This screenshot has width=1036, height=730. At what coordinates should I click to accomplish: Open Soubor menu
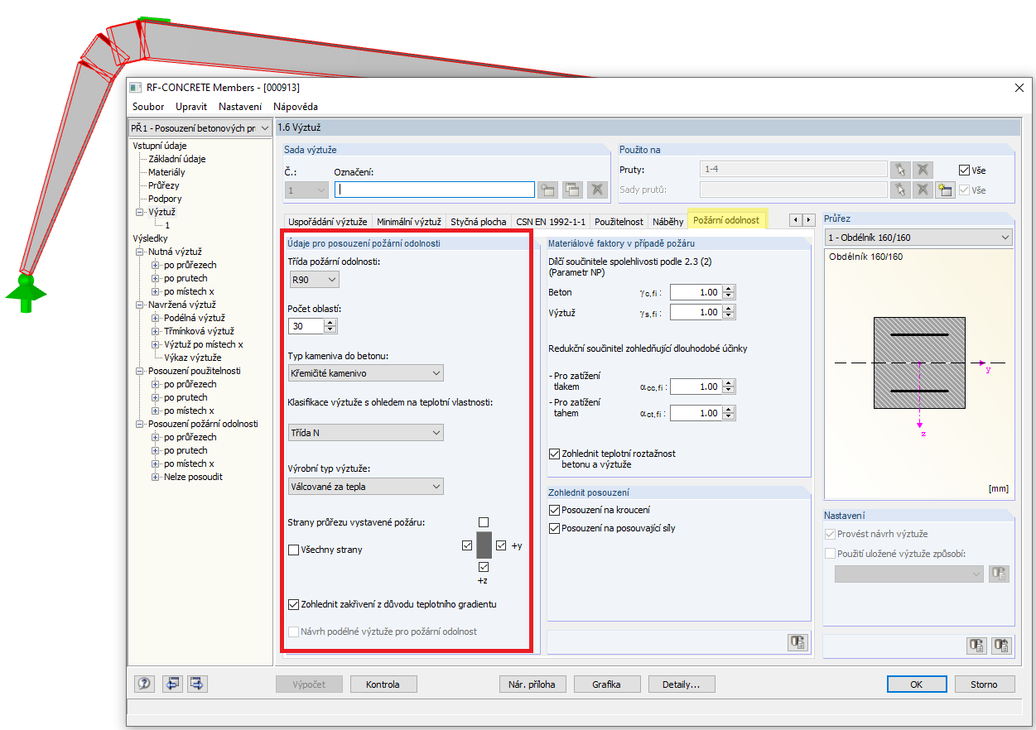[x=148, y=107]
